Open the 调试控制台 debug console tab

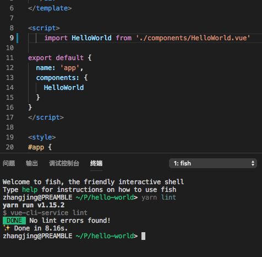coord(64,163)
